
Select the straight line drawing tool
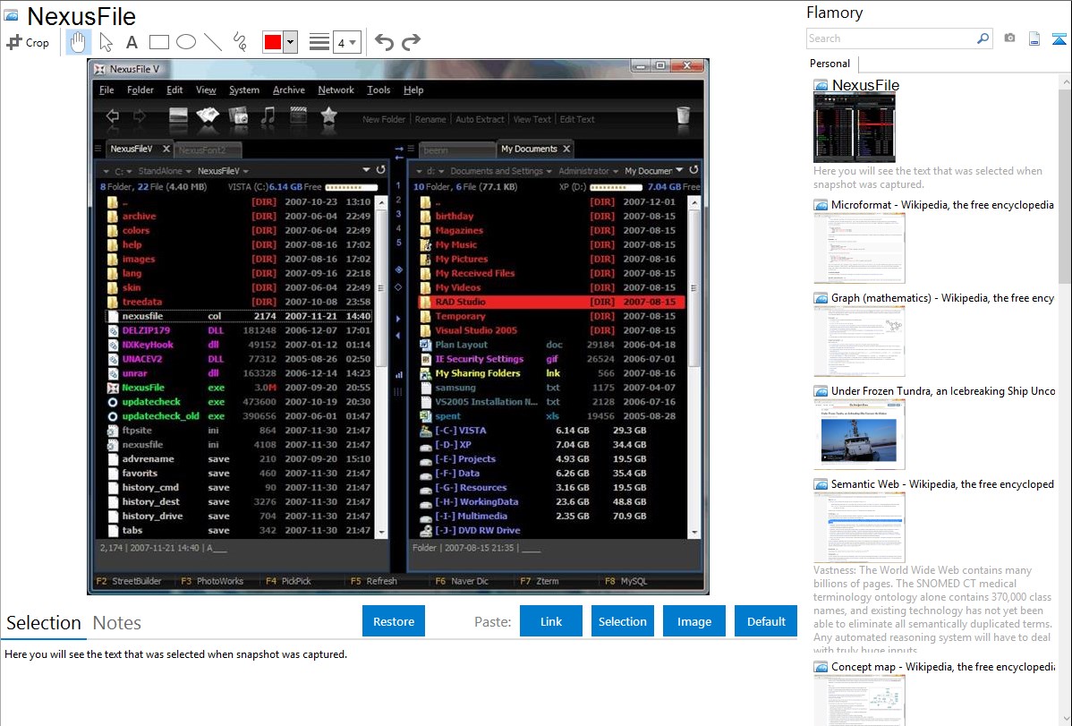pyautogui.click(x=212, y=42)
